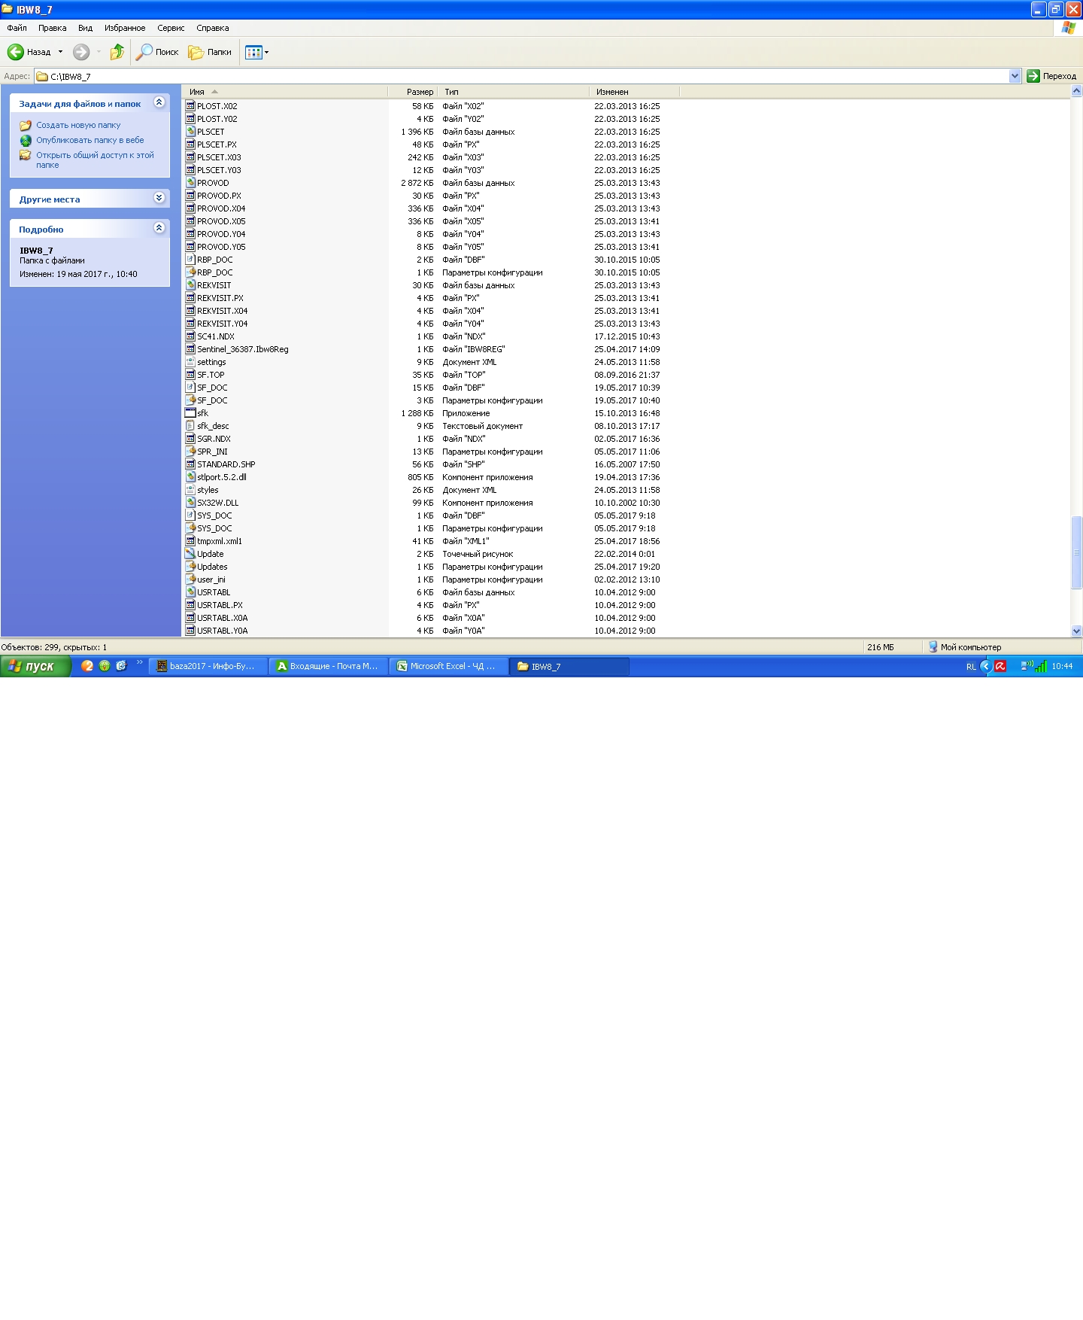Sort by the Тип column header
The width and height of the screenshot is (1083, 1320).
coord(514,92)
